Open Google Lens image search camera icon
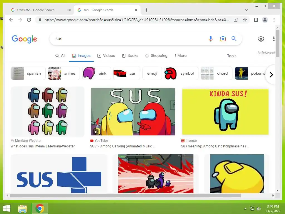 223,39
